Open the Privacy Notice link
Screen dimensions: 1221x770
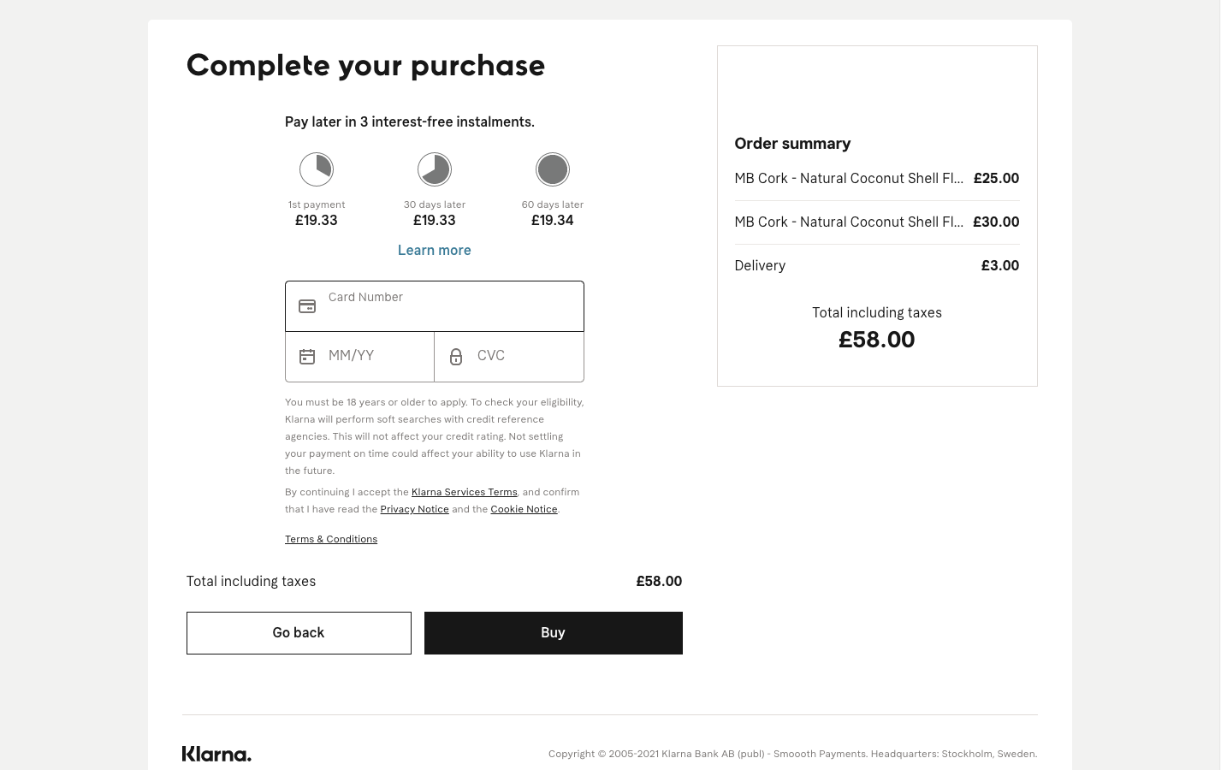415,509
